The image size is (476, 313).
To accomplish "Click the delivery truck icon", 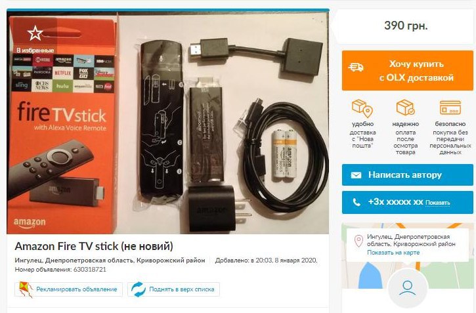I will click(355, 68).
